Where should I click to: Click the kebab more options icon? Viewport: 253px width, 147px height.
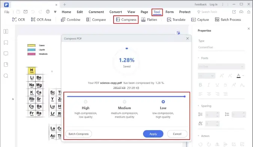point(223,4)
